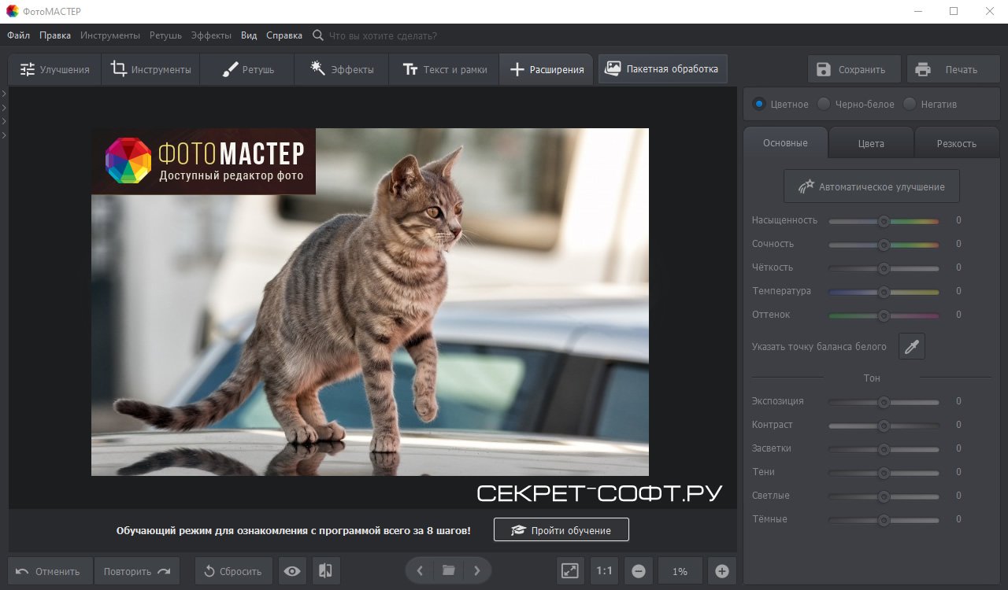The image size is (1008, 590).
Task: Go to next photo arrow
Action: pyautogui.click(x=477, y=570)
